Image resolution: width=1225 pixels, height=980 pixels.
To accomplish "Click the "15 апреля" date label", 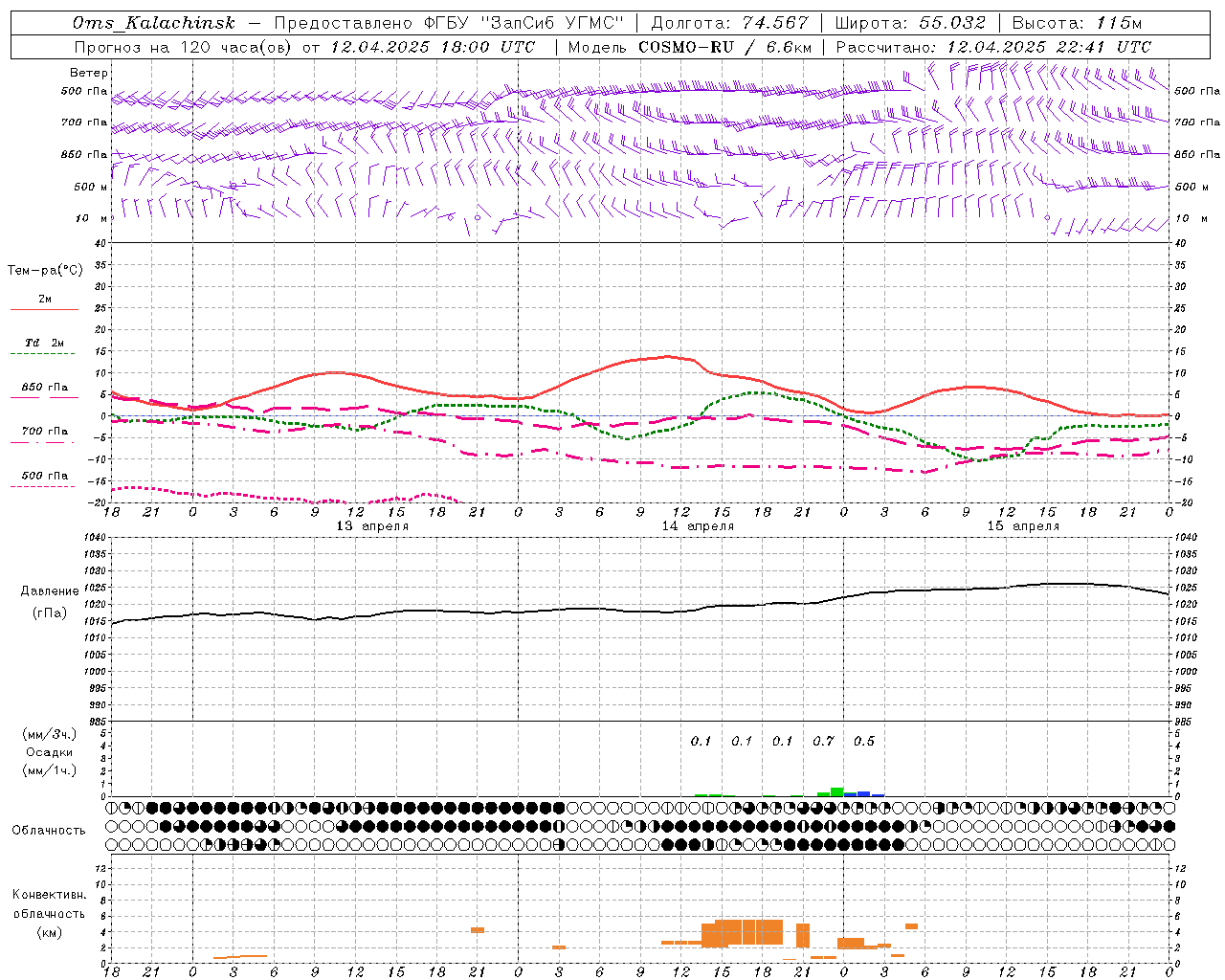I will click(1023, 526).
